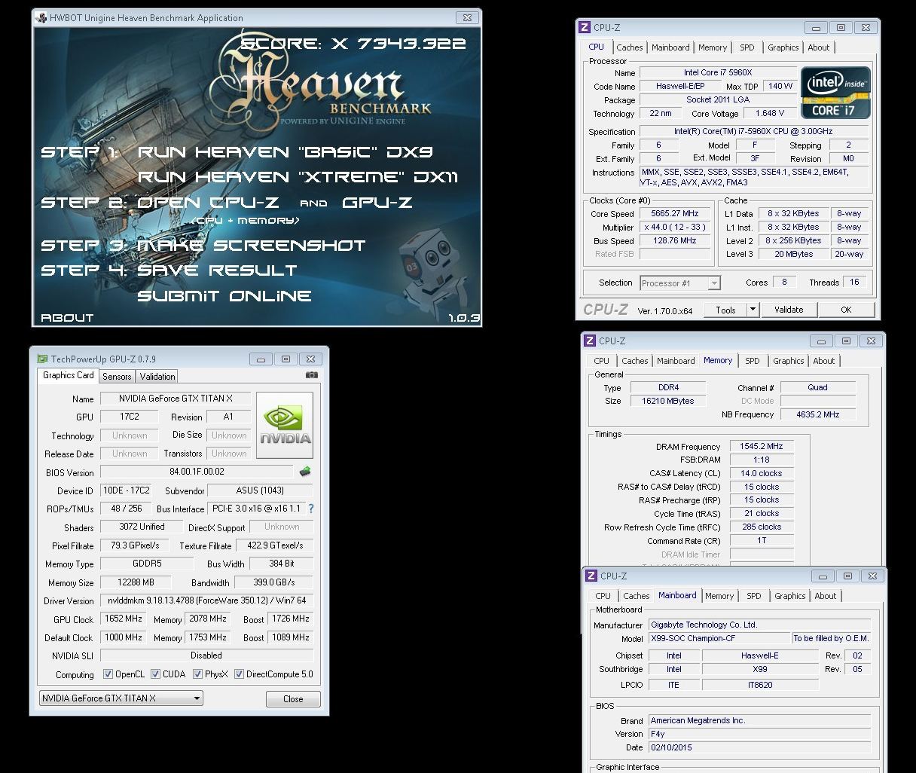The image size is (916, 773).
Task: Click the GPU-Z screenshot camera icon
Action: (x=312, y=374)
